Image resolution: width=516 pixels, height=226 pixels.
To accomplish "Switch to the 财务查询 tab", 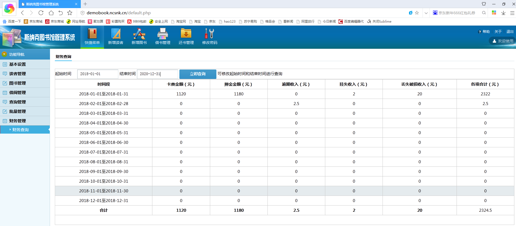I will pyautogui.click(x=63, y=57).
